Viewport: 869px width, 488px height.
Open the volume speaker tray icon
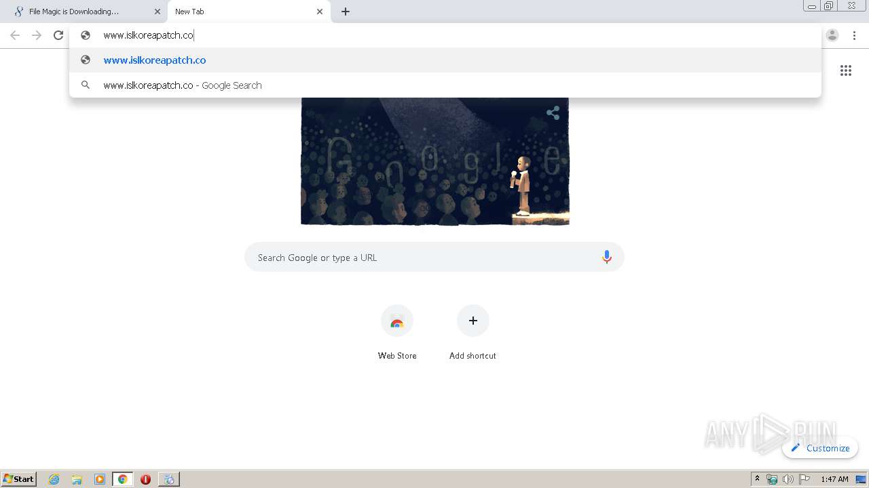pyautogui.click(x=788, y=479)
